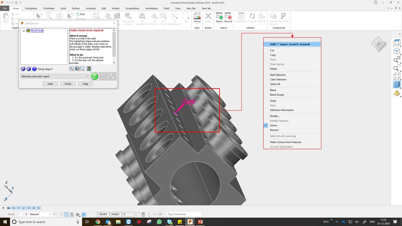
Task: Click the yellow pyramid shading icon
Action: coord(397,93)
